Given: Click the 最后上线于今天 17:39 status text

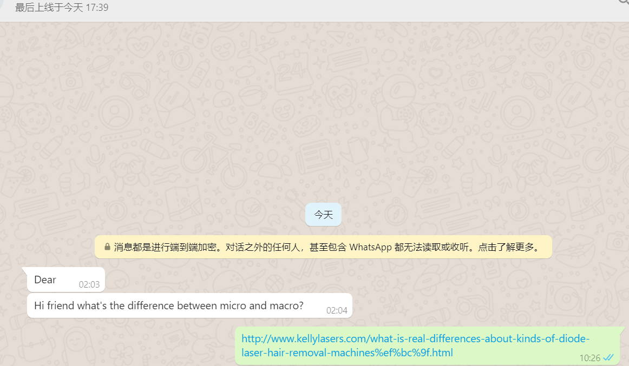Looking at the screenshot, I should pos(62,8).
